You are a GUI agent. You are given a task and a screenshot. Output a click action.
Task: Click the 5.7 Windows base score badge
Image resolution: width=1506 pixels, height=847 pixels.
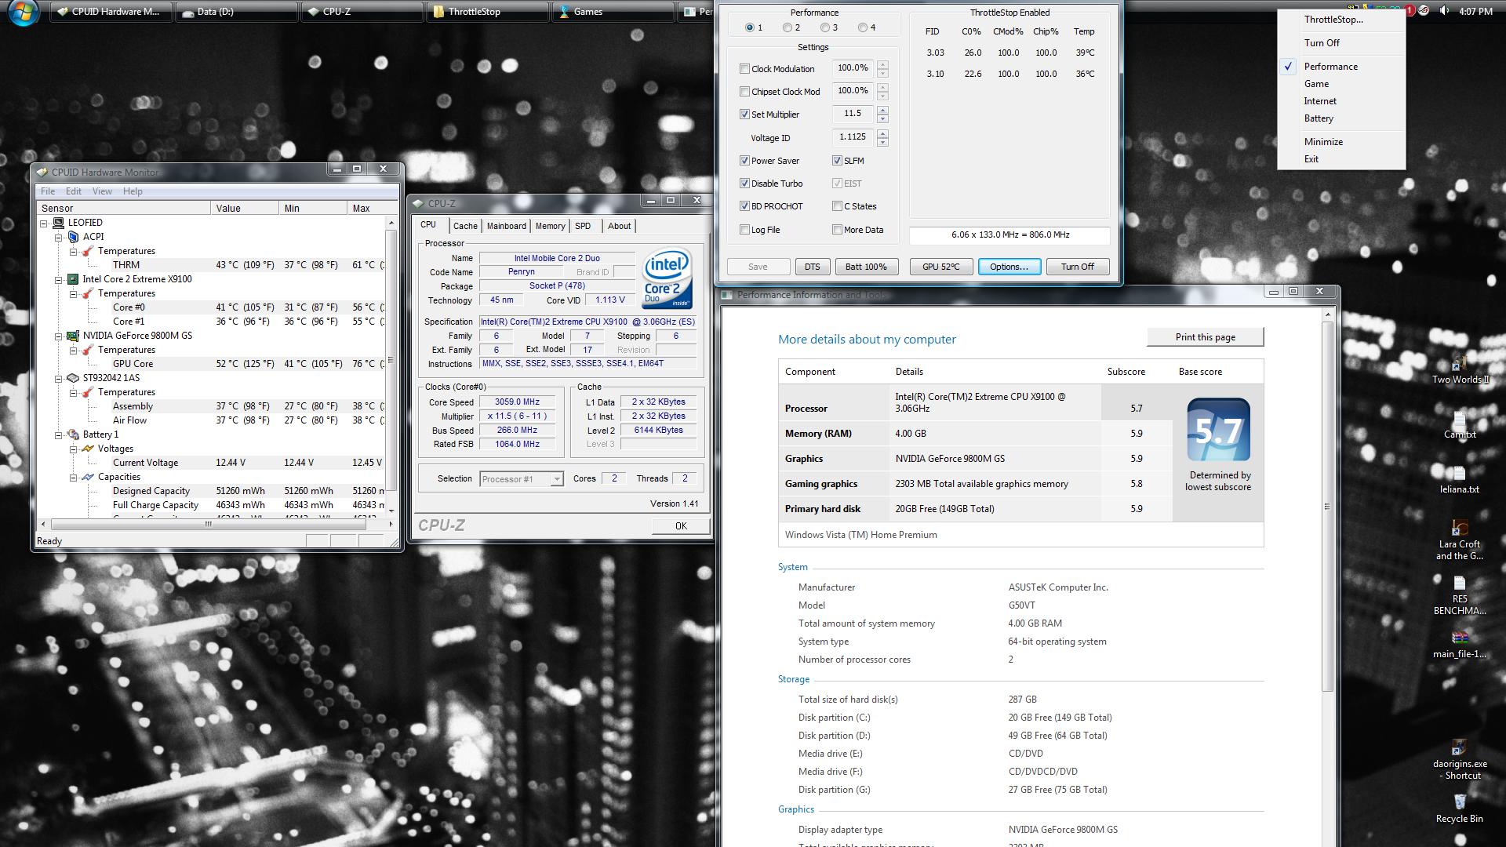point(1218,430)
